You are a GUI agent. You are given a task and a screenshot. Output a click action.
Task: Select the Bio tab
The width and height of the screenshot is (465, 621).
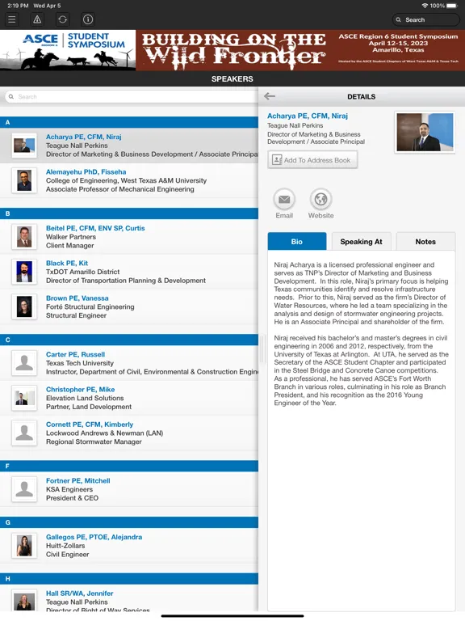click(297, 242)
